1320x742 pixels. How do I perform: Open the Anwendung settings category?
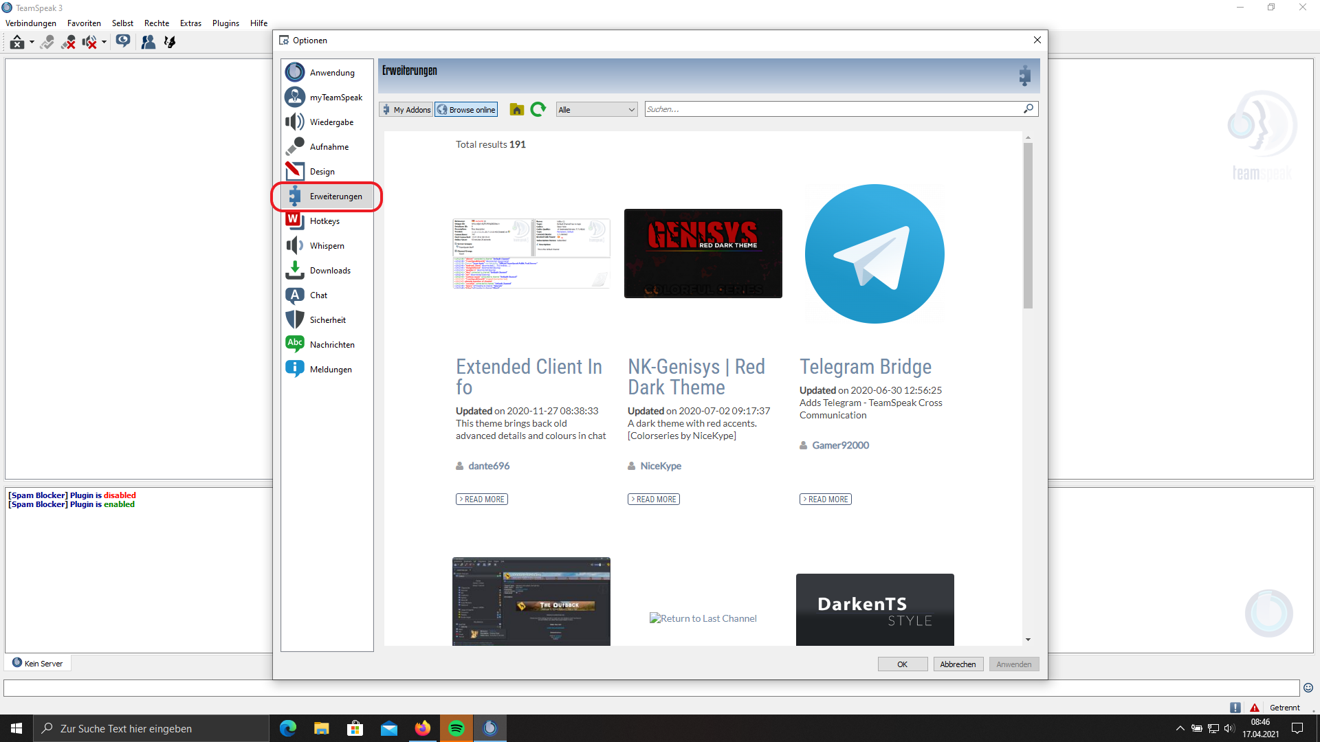(x=327, y=72)
